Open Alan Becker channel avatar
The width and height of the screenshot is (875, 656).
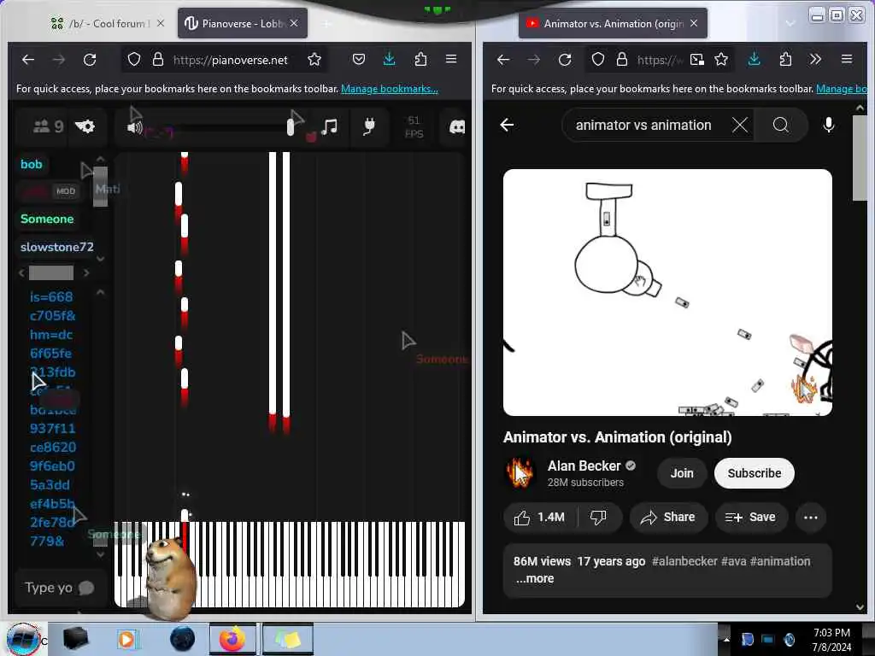tap(520, 472)
